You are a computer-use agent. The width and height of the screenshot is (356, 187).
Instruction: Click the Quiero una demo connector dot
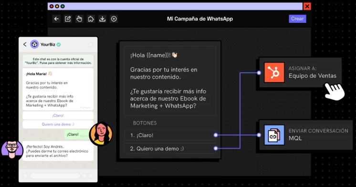tap(216, 148)
